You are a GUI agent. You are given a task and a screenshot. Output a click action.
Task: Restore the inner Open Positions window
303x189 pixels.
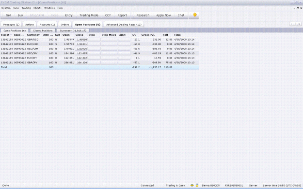coord(298,8)
